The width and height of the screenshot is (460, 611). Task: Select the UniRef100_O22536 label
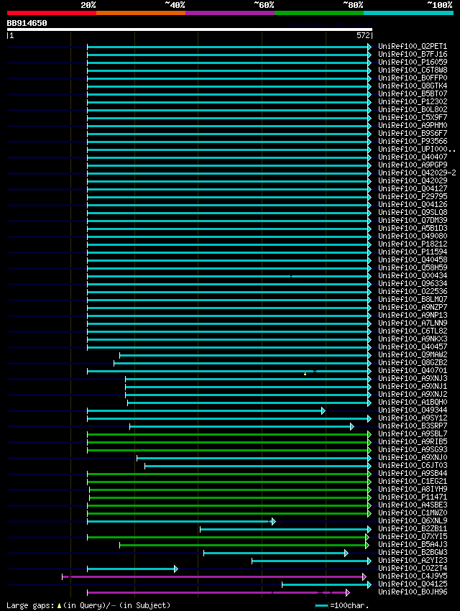413,291
